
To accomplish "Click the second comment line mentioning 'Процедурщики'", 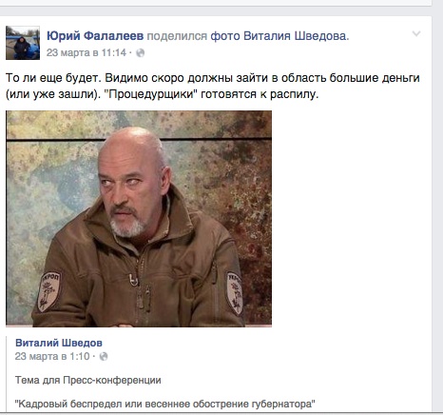I will click(x=162, y=94).
